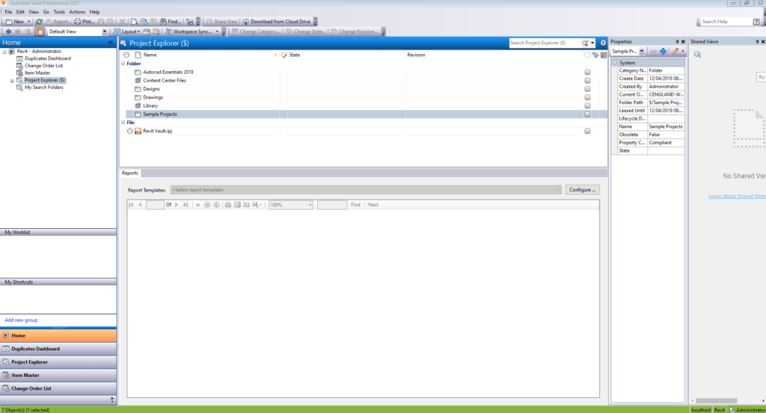
Task: Click the Search Help question mark icon
Action: pyautogui.click(x=756, y=22)
